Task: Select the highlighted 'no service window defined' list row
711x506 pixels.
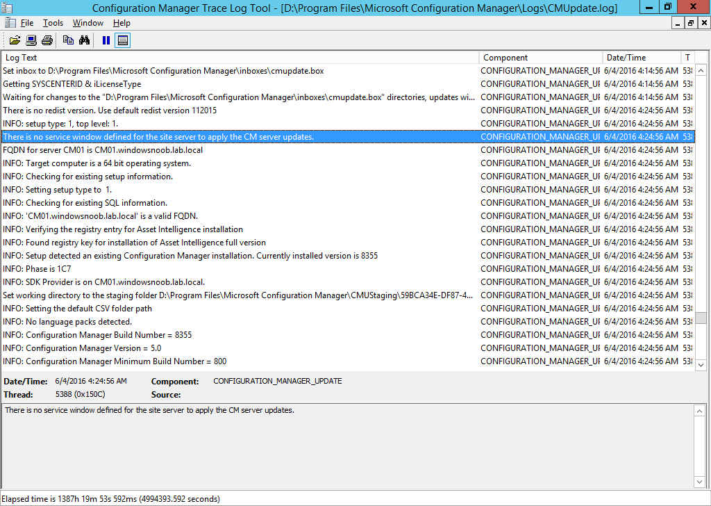Action: coord(349,137)
